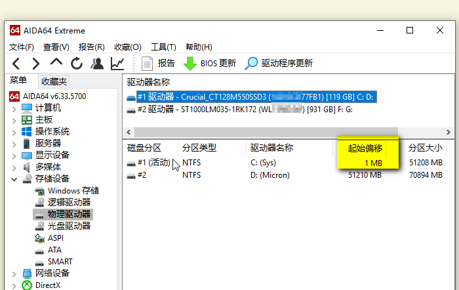The image size is (459, 290).
Task: Expand the 多媒体 tree node arrow
Action: click(x=14, y=168)
